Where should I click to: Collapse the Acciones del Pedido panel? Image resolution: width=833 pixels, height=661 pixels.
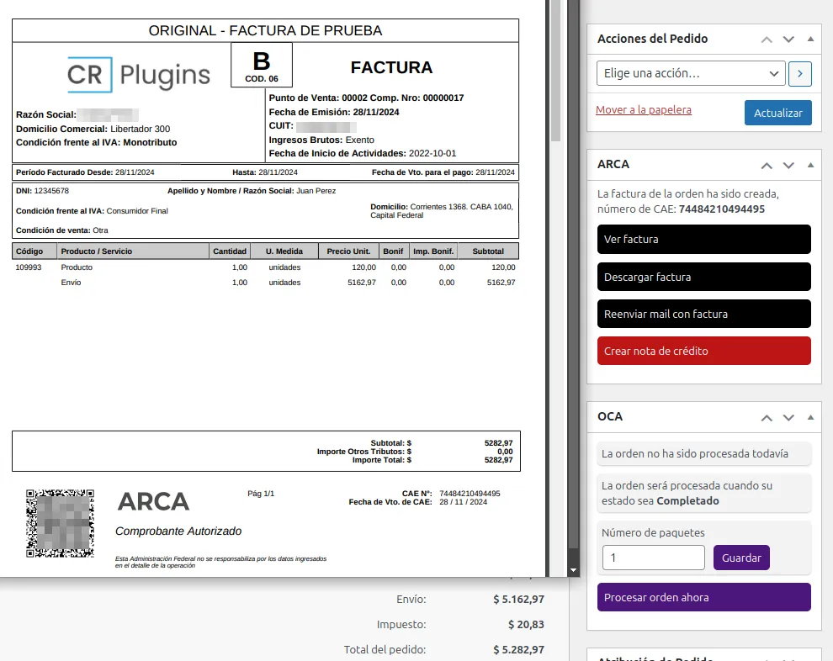click(810, 39)
